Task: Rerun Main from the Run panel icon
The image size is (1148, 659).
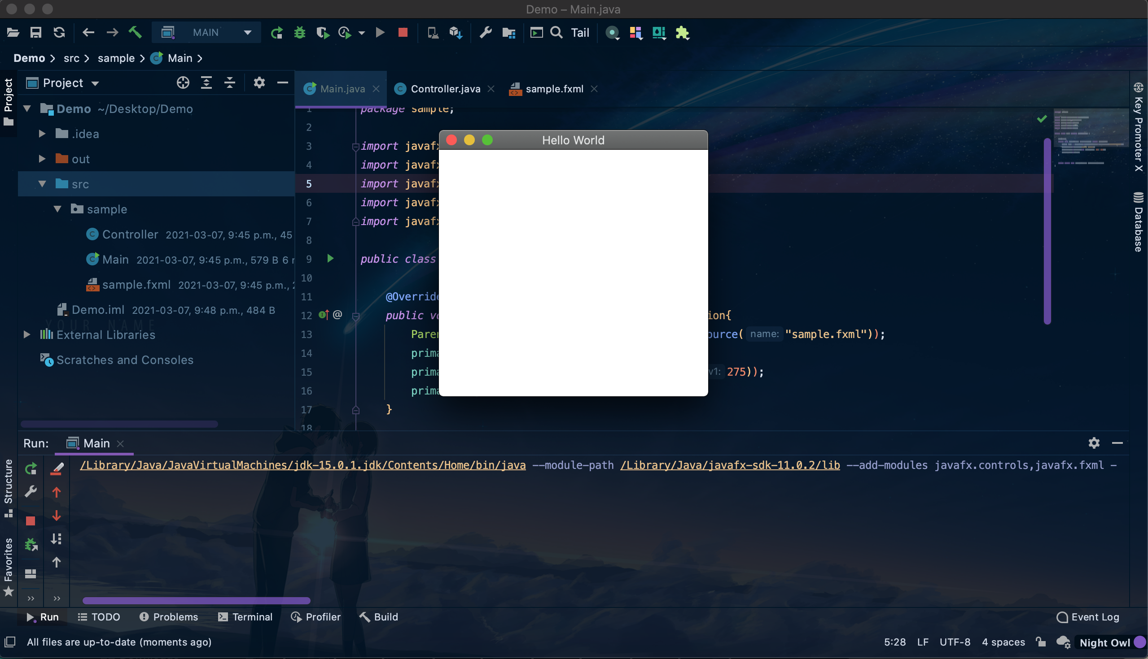Action: click(x=31, y=468)
